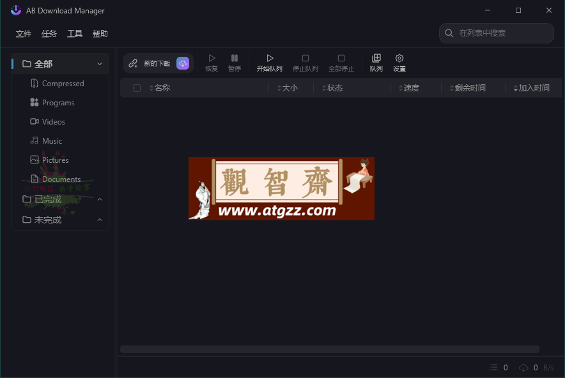Toggle the select-all checkbox in header
The width and height of the screenshot is (565, 378).
[x=137, y=88]
